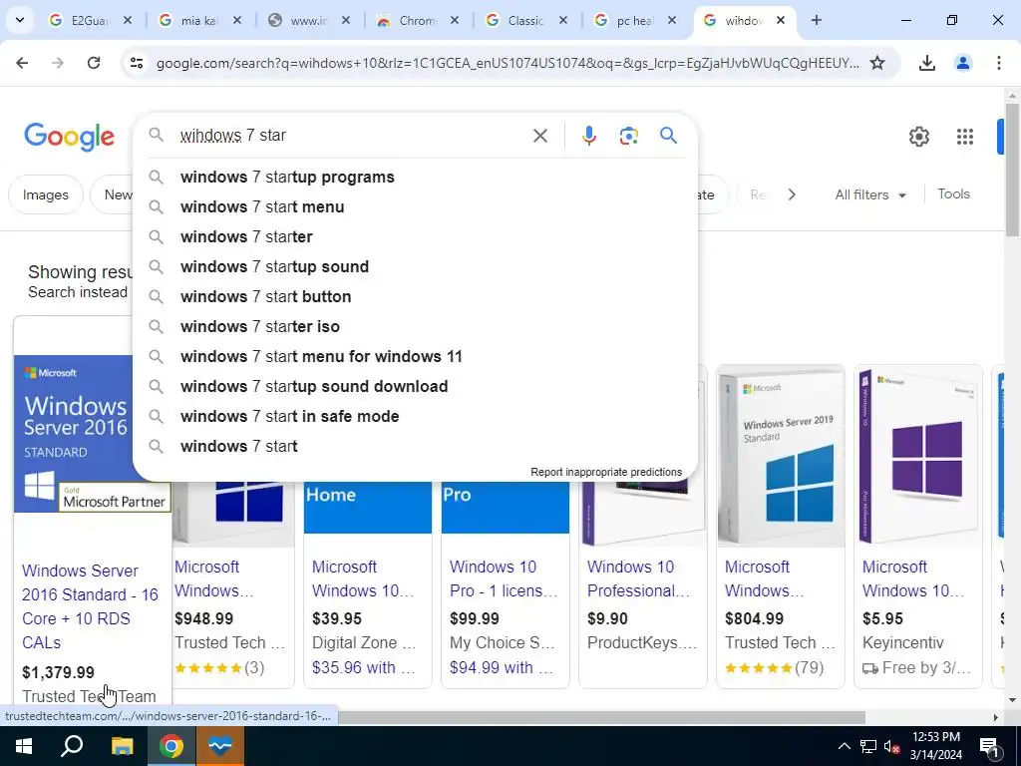Show hidden system tray icons
Viewport: 1021px width, 766px height.
(x=844, y=746)
